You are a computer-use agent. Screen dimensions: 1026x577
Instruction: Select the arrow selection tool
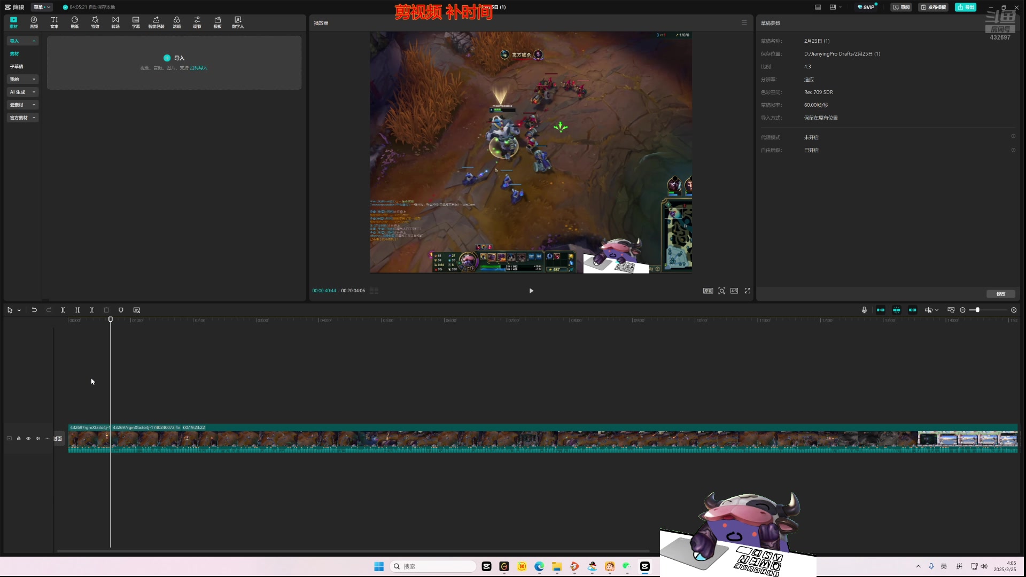pos(10,310)
